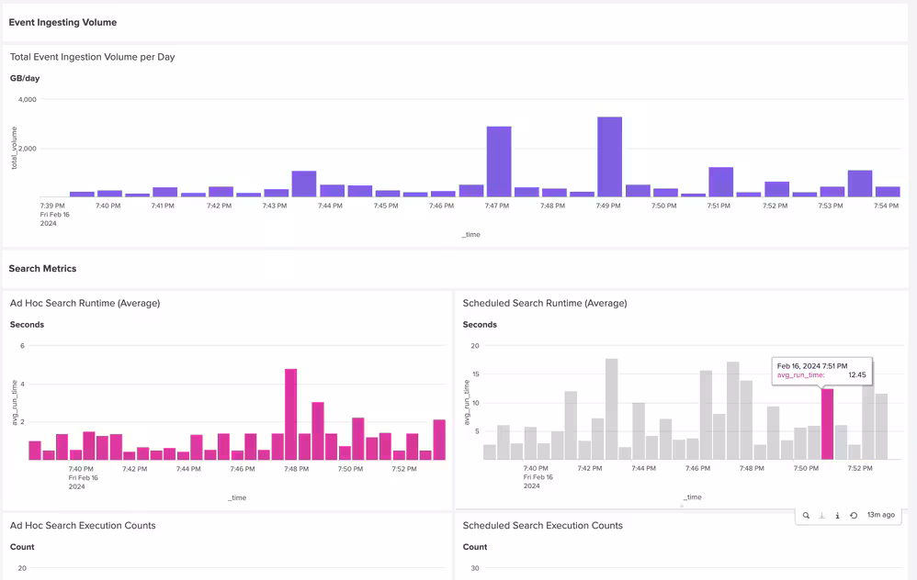Click the 'Ad Hoc Search Runtime (Average)' title
This screenshot has height=580, width=917.
tap(85, 303)
